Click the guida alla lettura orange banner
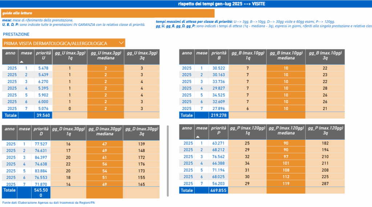Screen dimensions: 372x207 pyautogui.click(x=108, y=13)
